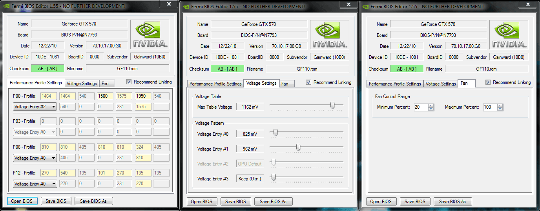The width and height of the screenshot is (540, 211).
Task: Click the Maximum Percent field showing 100
Action: [490, 107]
